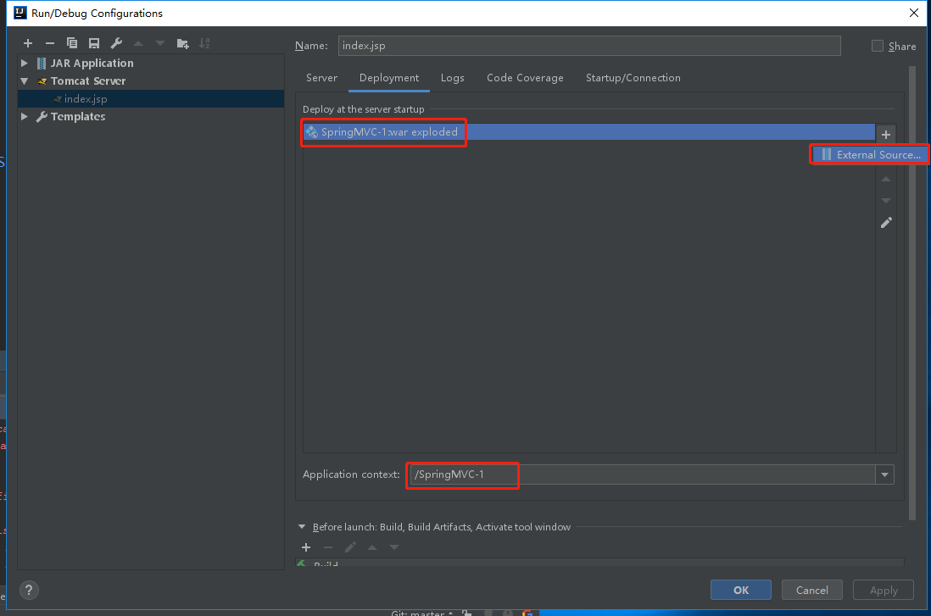Save configuration icon in left toolbar
The image size is (931, 616).
[94, 43]
